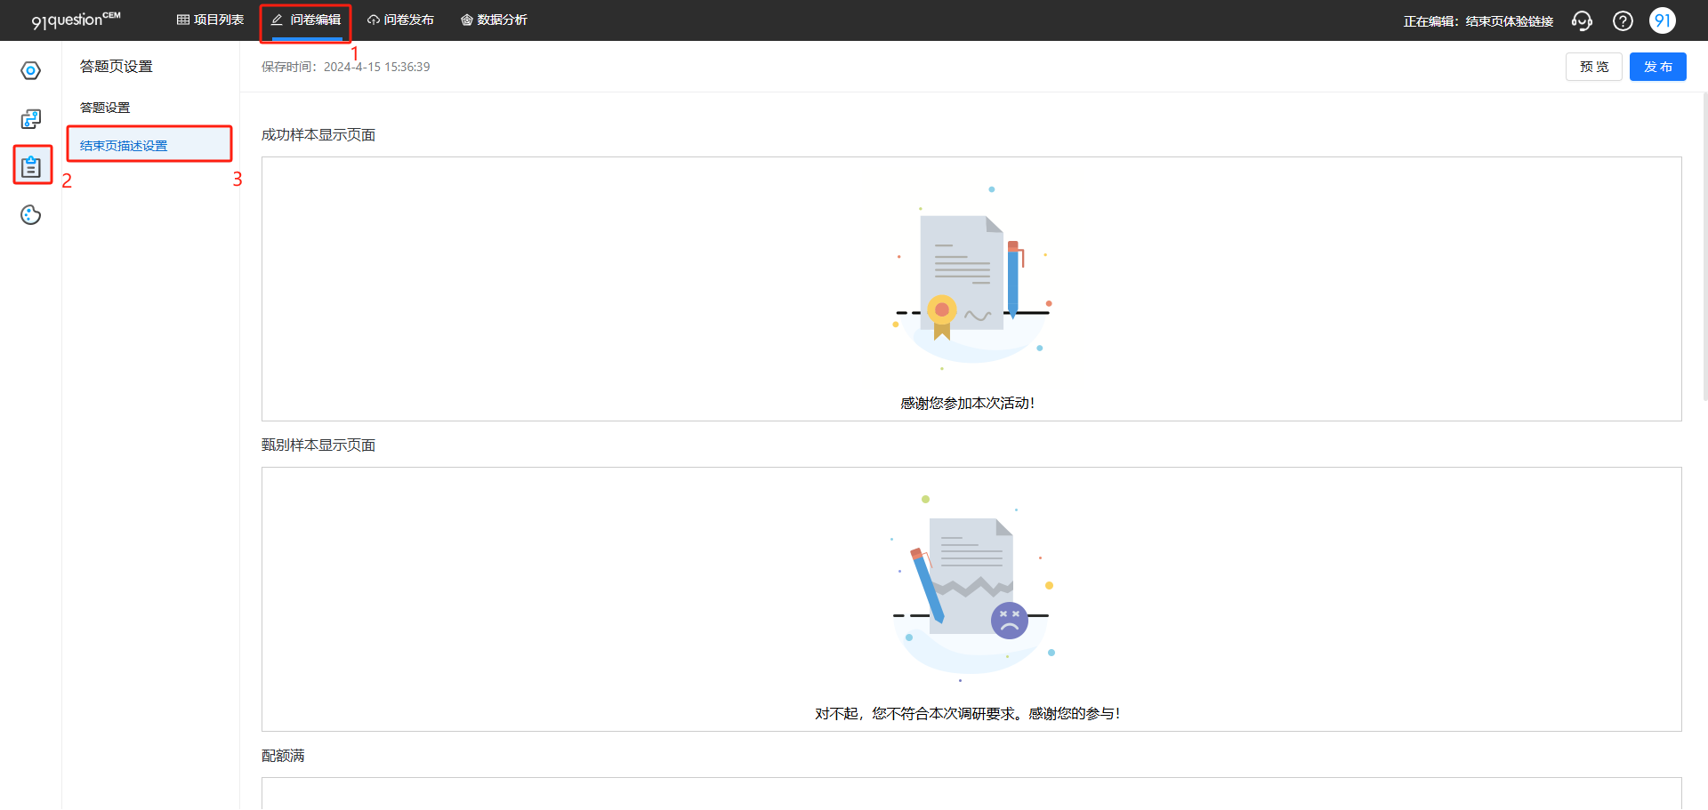Click the 甄别样本显示页面 heading
This screenshot has height=810, width=1708.
[x=318, y=445]
